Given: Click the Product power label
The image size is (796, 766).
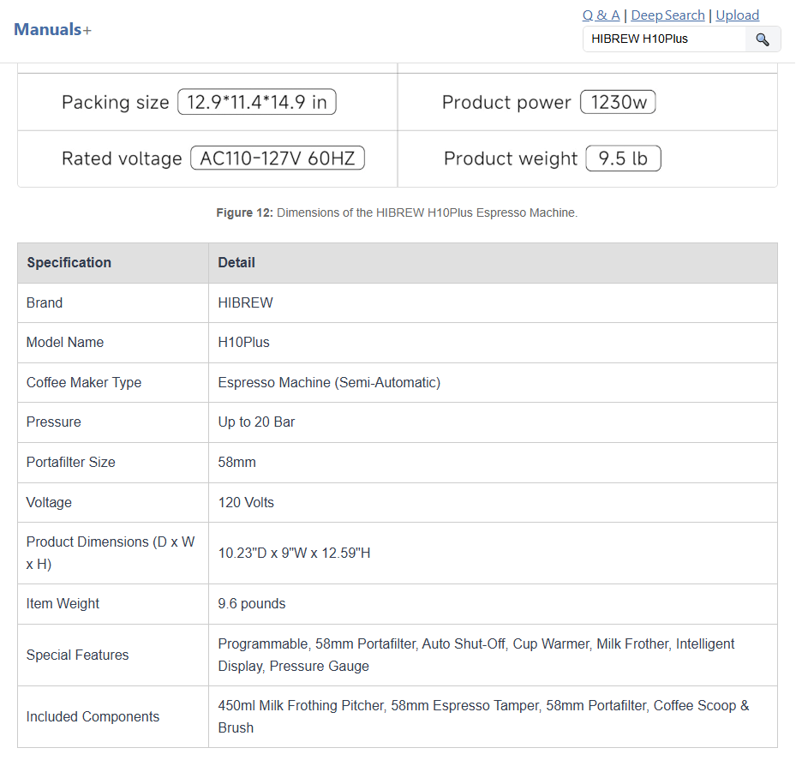Looking at the screenshot, I should click(506, 103).
